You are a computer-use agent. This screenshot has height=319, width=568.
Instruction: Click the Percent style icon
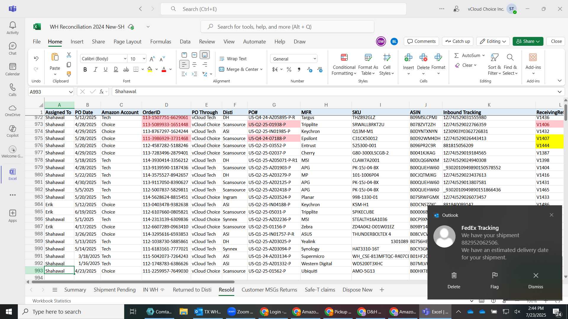coord(289,69)
